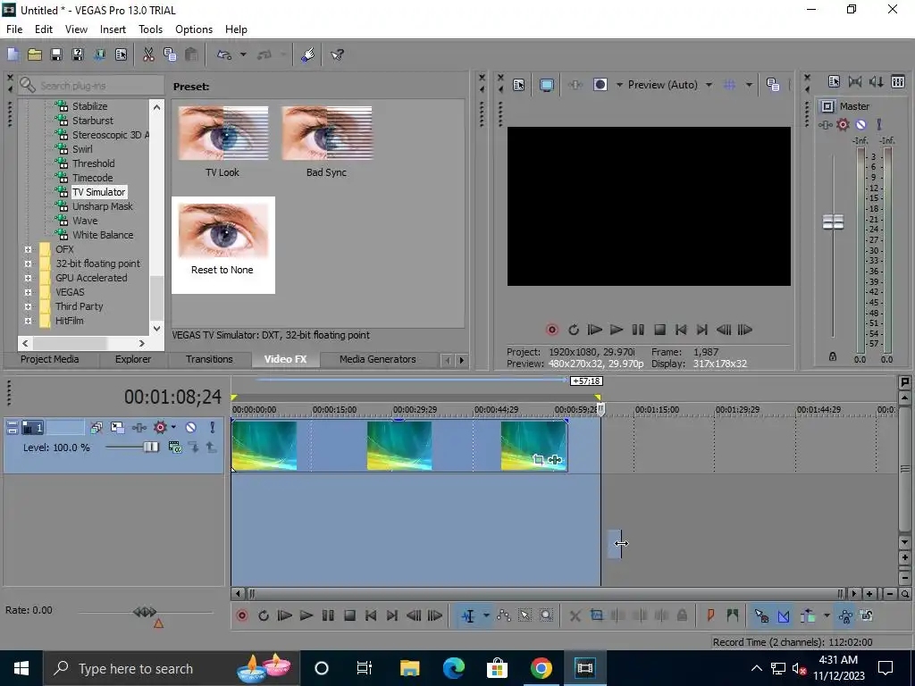Toggle Split Screen View in preview
This screenshot has width=915, height=686.
click(600, 85)
